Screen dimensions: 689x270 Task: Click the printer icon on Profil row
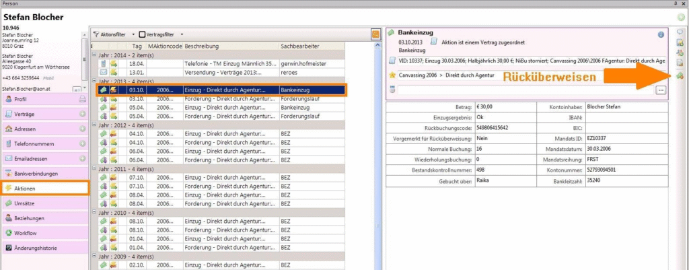(x=82, y=100)
